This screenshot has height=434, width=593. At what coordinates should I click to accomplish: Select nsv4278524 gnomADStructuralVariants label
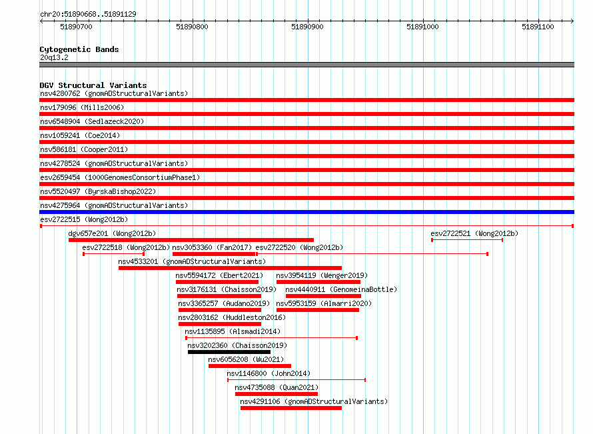[114, 163]
